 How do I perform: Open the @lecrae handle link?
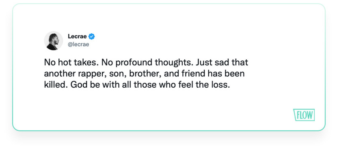(78, 45)
